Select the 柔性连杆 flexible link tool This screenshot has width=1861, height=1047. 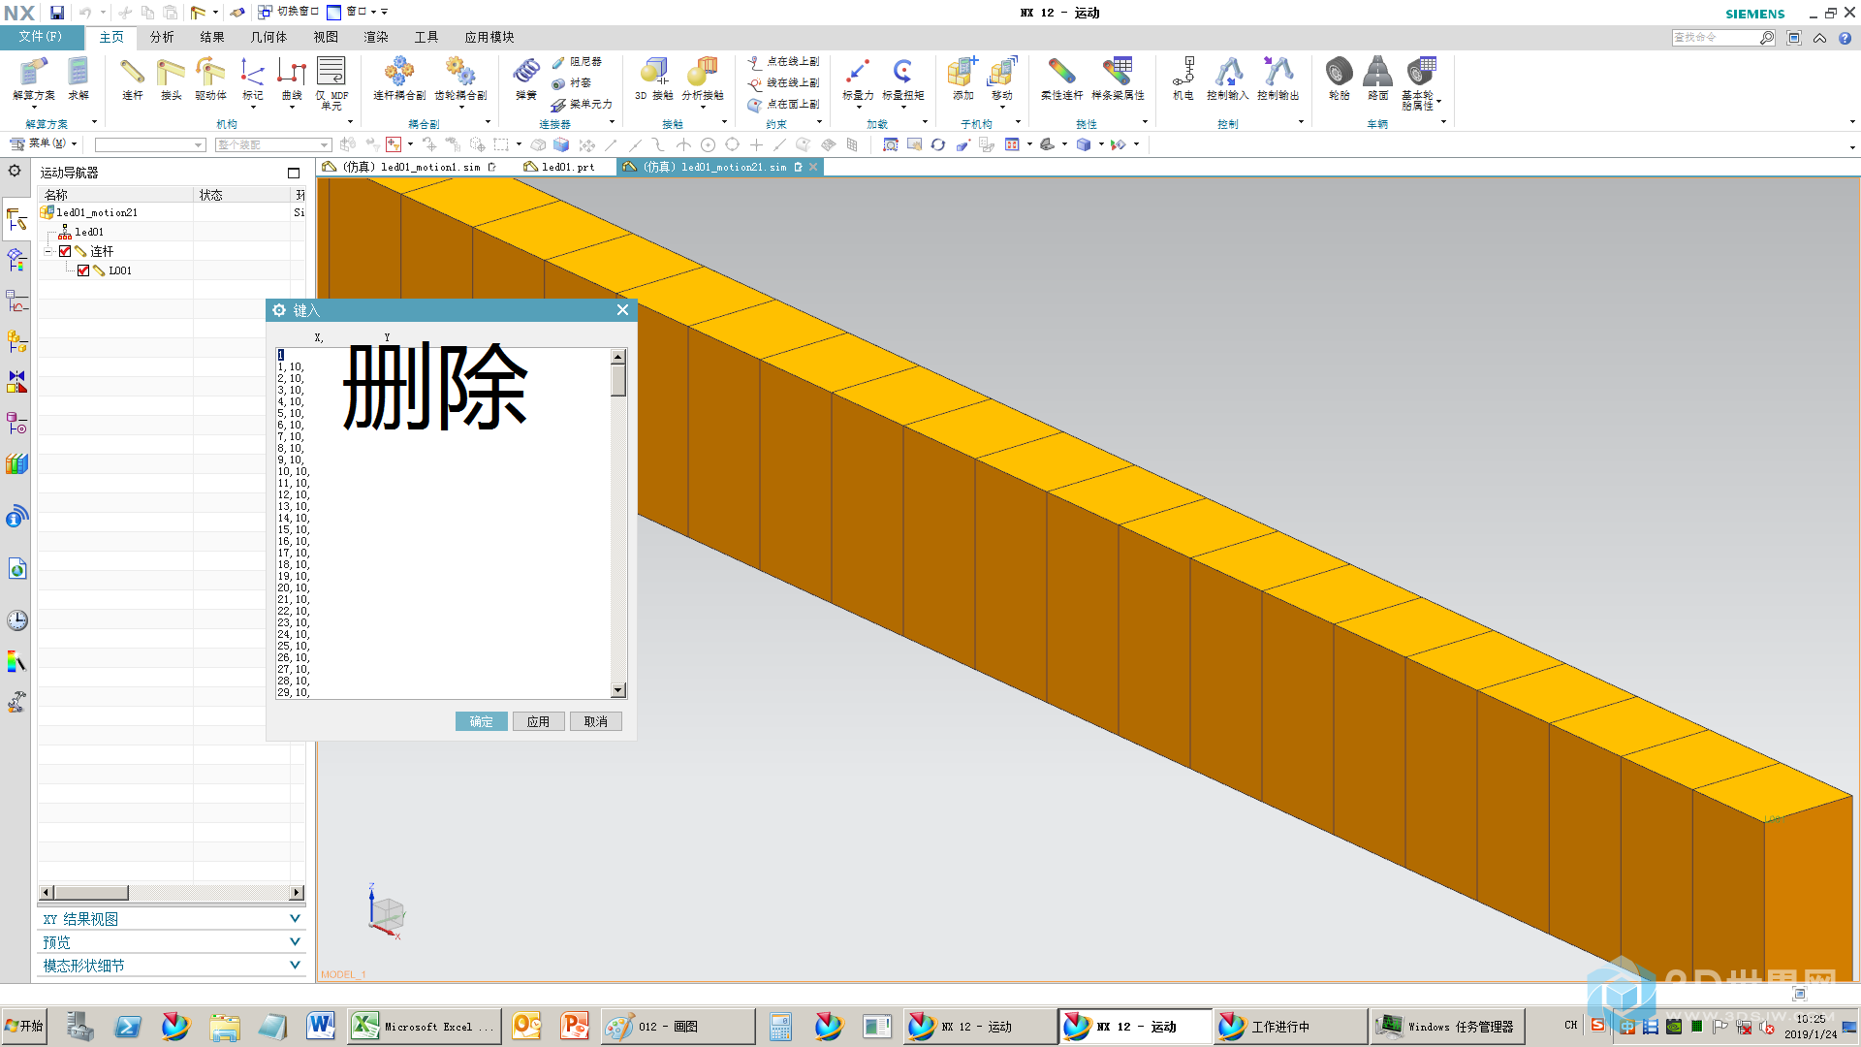click(1061, 79)
